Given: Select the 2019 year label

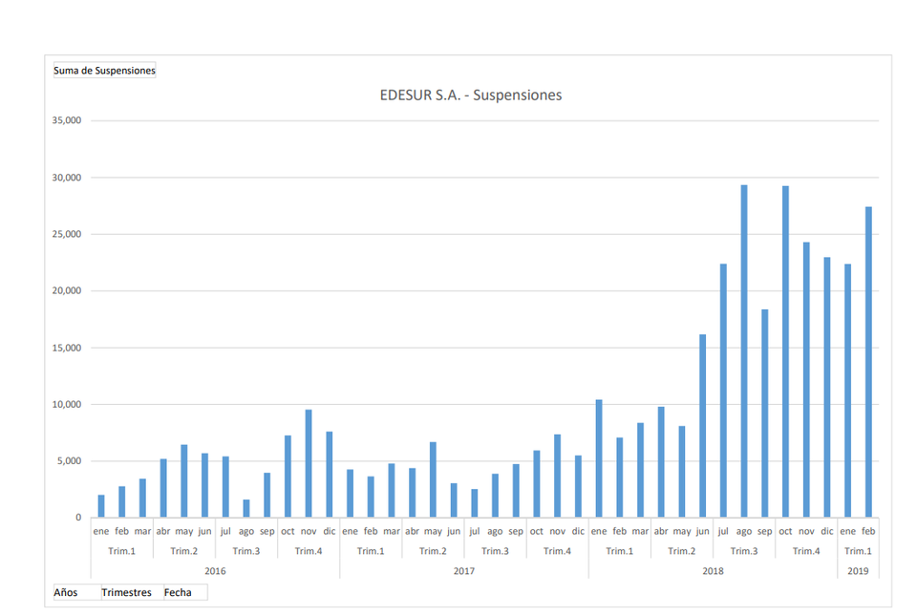Looking at the screenshot, I should (x=858, y=571).
